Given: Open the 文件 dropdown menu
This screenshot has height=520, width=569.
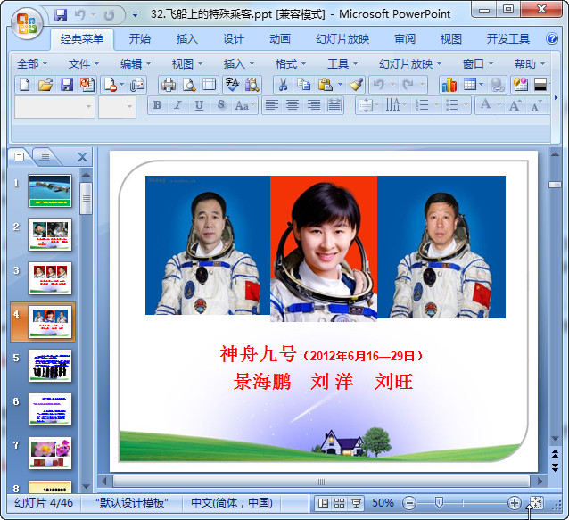Looking at the screenshot, I should coord(84,64).
